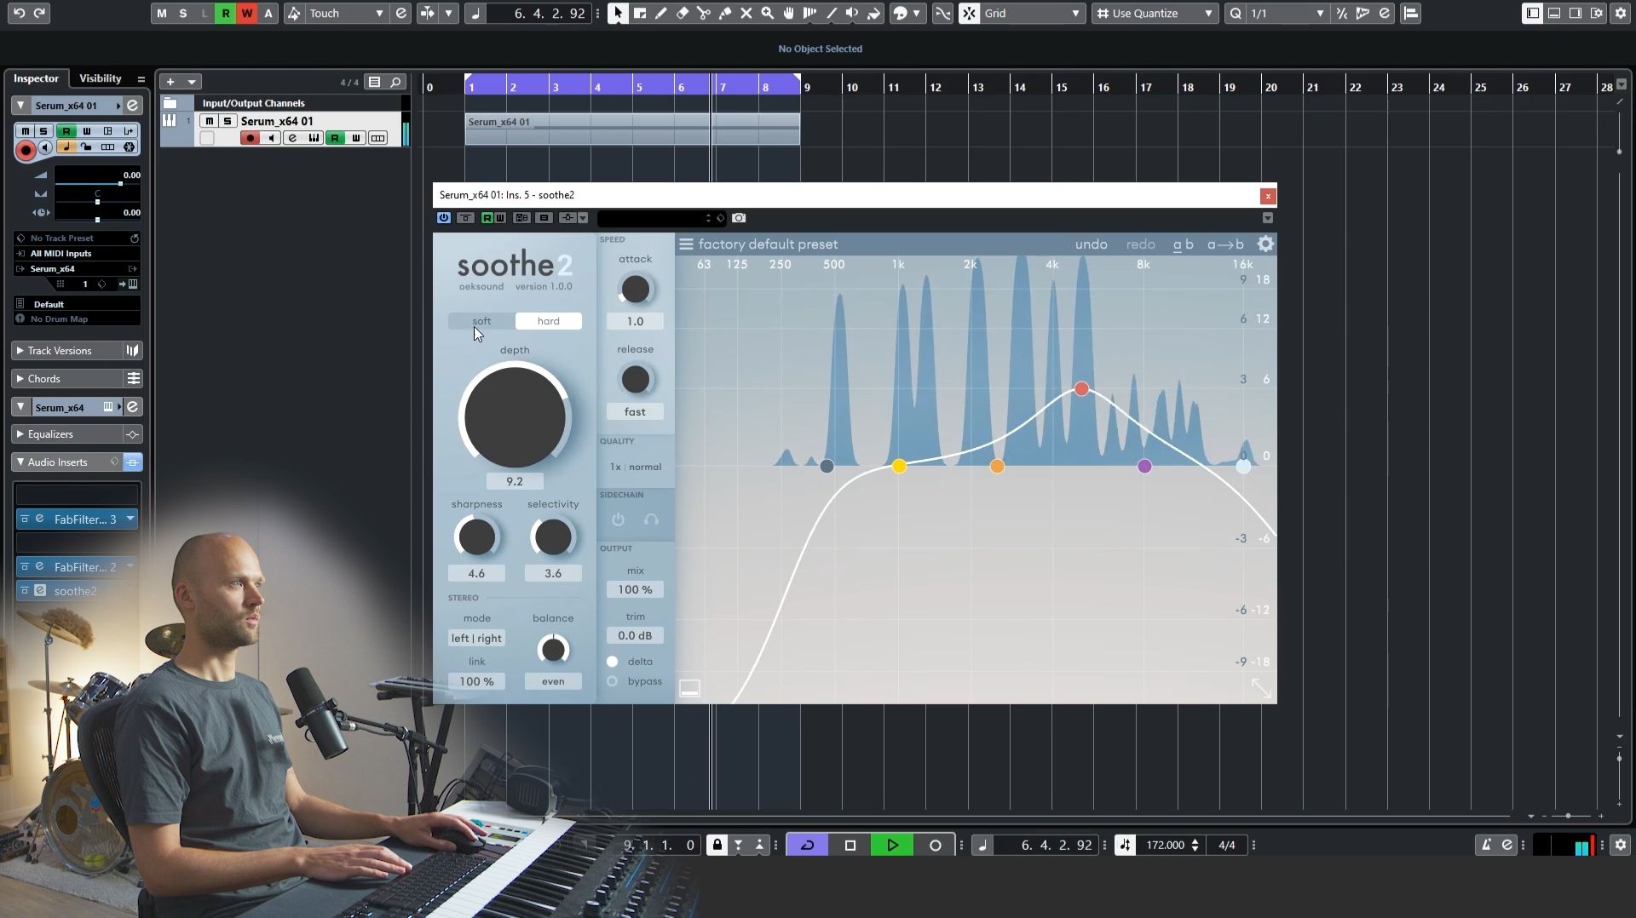
Task: Click the plugin snapshot camera icon
Action: point(739,218)
